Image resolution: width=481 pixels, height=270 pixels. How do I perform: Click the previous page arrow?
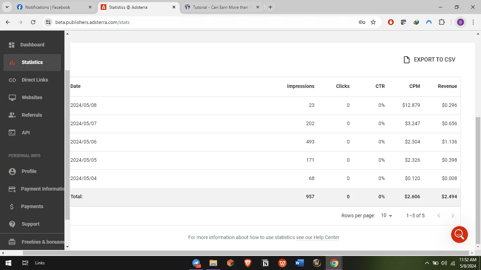tap(439, 216)
